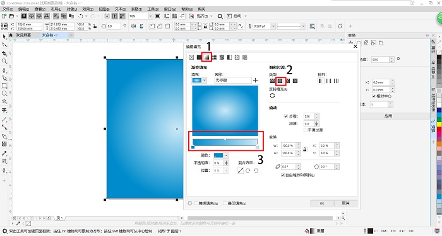Screen dimensions: 442x236
Task: Expand the node color dropdown arrow
Action: coord(226,155)
